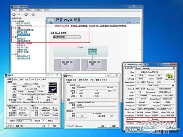The image size is (183, 137).
Task: Click 认证 button in CPU-Z processor window
Action: coord(43,126)
